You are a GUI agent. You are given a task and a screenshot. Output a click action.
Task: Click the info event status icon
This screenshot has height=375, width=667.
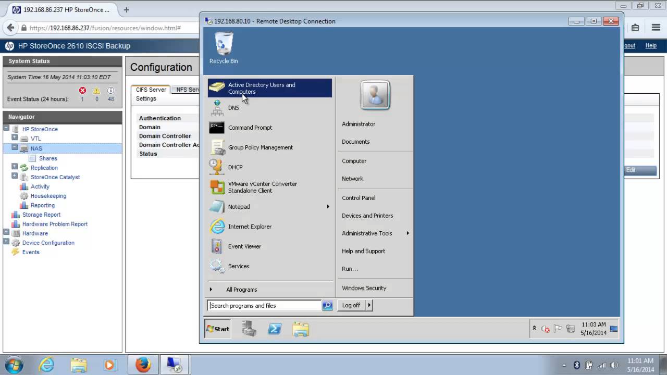click(x=110, y=90)
